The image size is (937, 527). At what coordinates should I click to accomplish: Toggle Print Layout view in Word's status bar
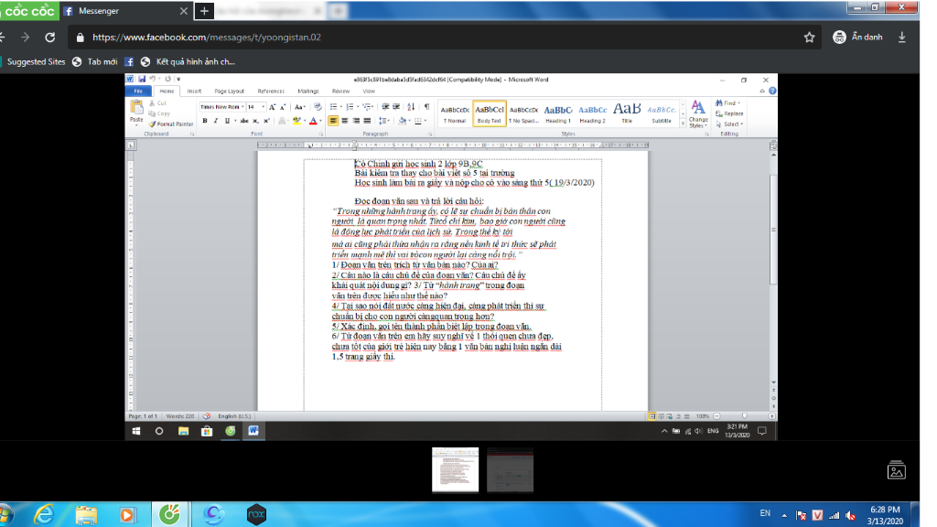click(652, 416)
